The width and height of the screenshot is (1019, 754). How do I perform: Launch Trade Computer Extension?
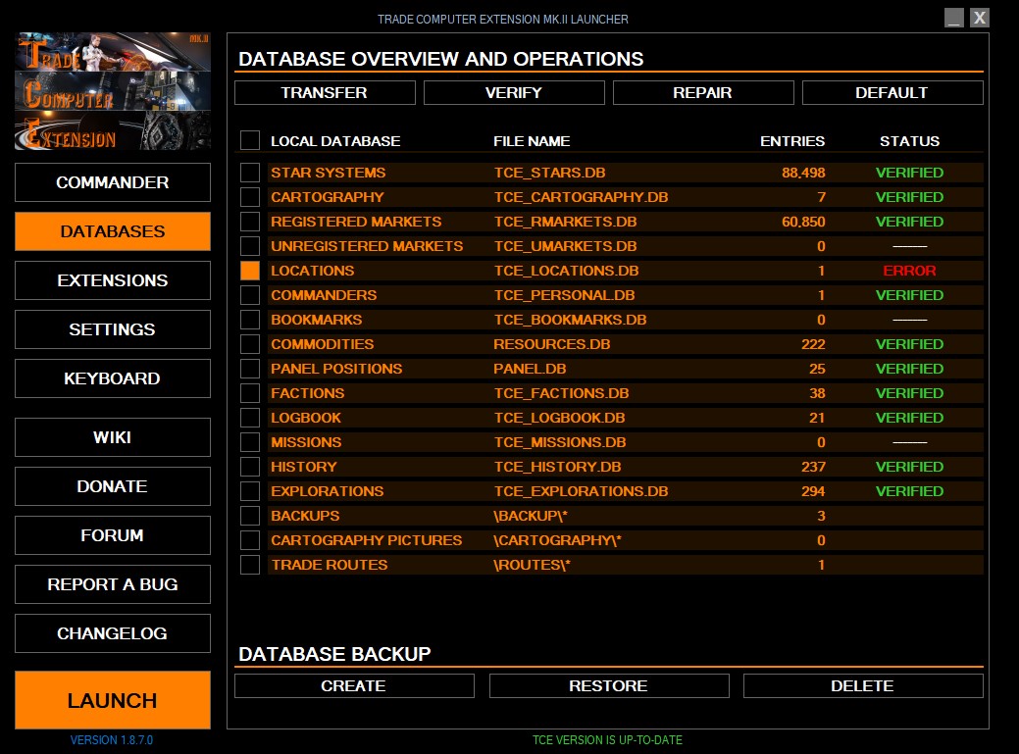point(113,700)
